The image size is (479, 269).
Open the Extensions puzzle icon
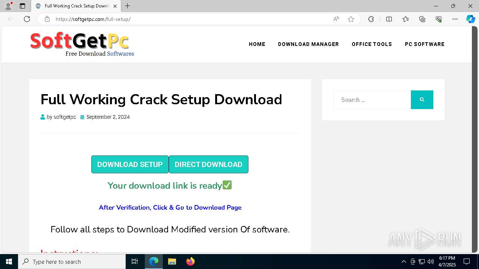[371, 19]
